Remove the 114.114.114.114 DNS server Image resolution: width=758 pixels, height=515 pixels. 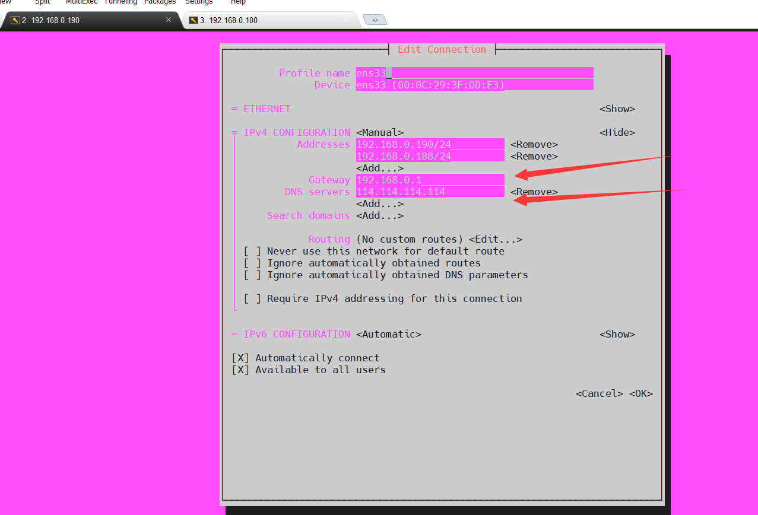(x=534, y=192)
